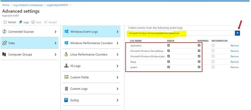Click the Syslog icon

click(x=66, y=100)
